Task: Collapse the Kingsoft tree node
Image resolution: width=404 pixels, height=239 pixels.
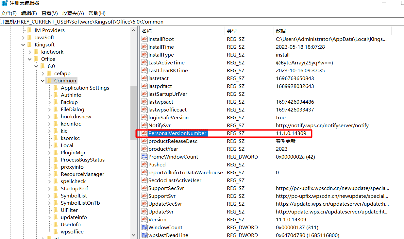Action: [23, 45]
